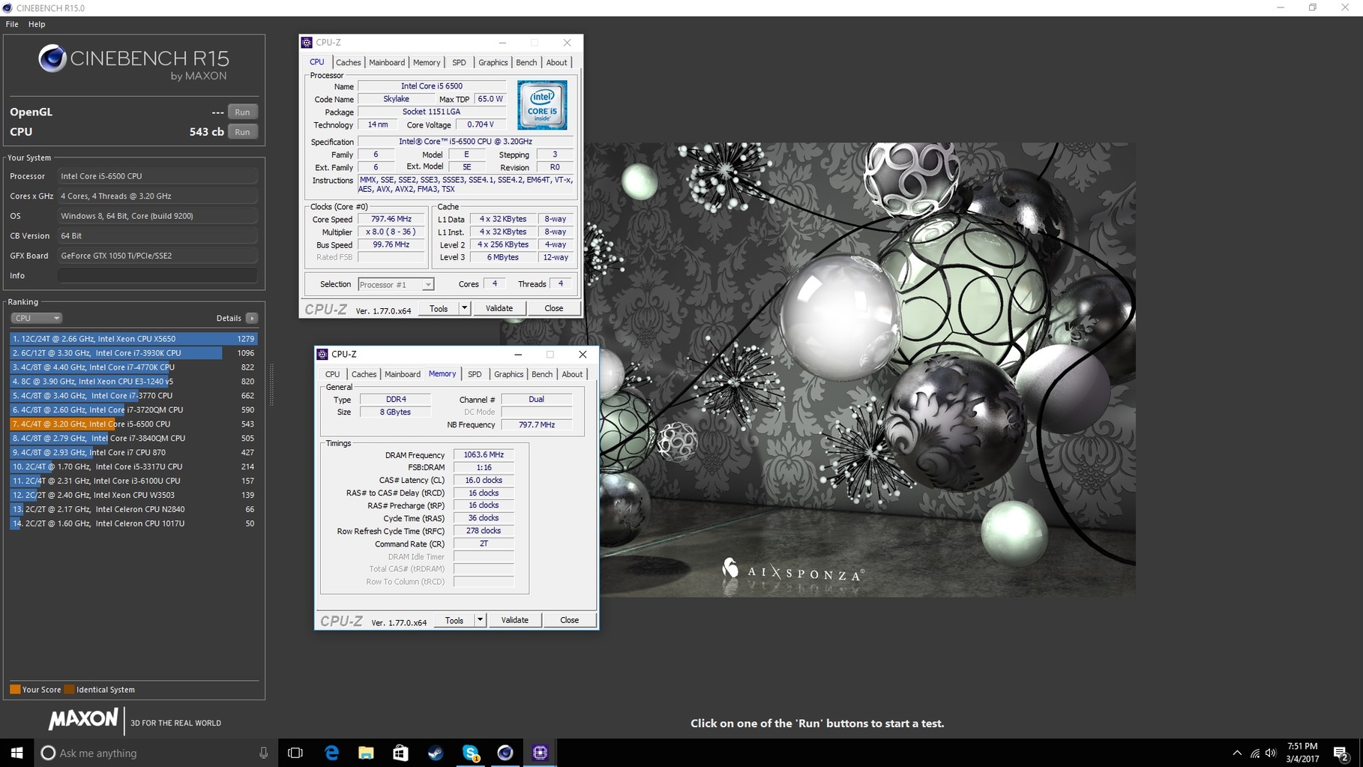This screenshot has width=1363, height=767.
Task: Click Tools button in upper CPU-Z
Action: point(439,308)
